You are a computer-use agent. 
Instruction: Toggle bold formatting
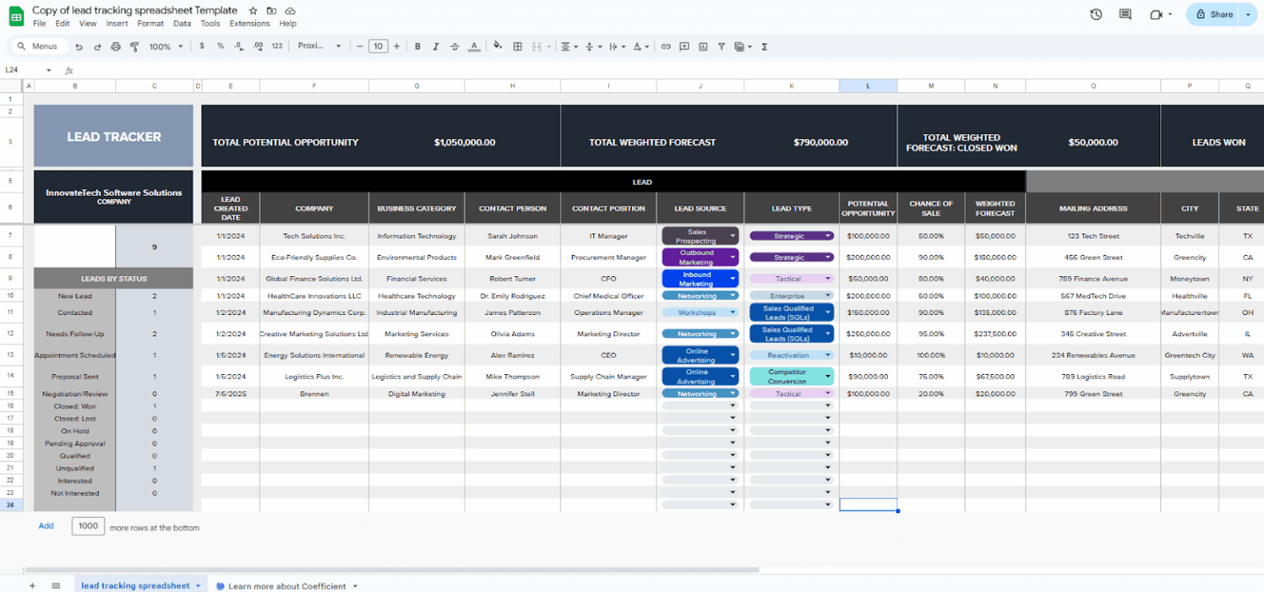click(x=417, y=46)
